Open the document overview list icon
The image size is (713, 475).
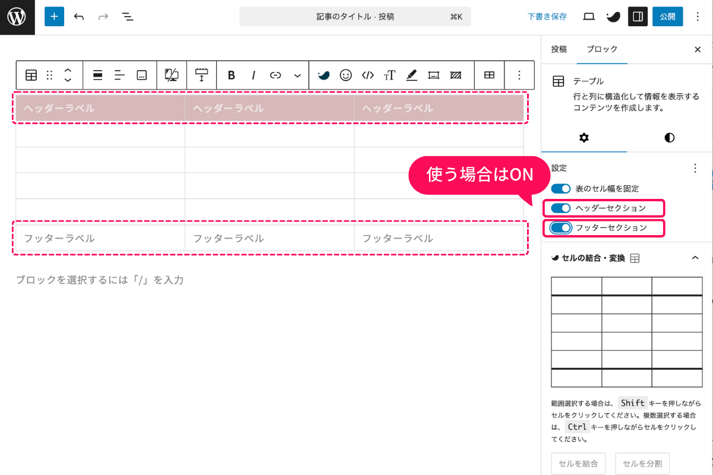point(127,17)
